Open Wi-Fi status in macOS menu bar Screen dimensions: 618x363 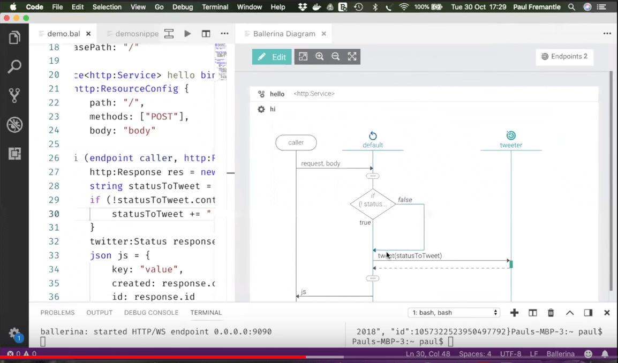click(404, 7)
